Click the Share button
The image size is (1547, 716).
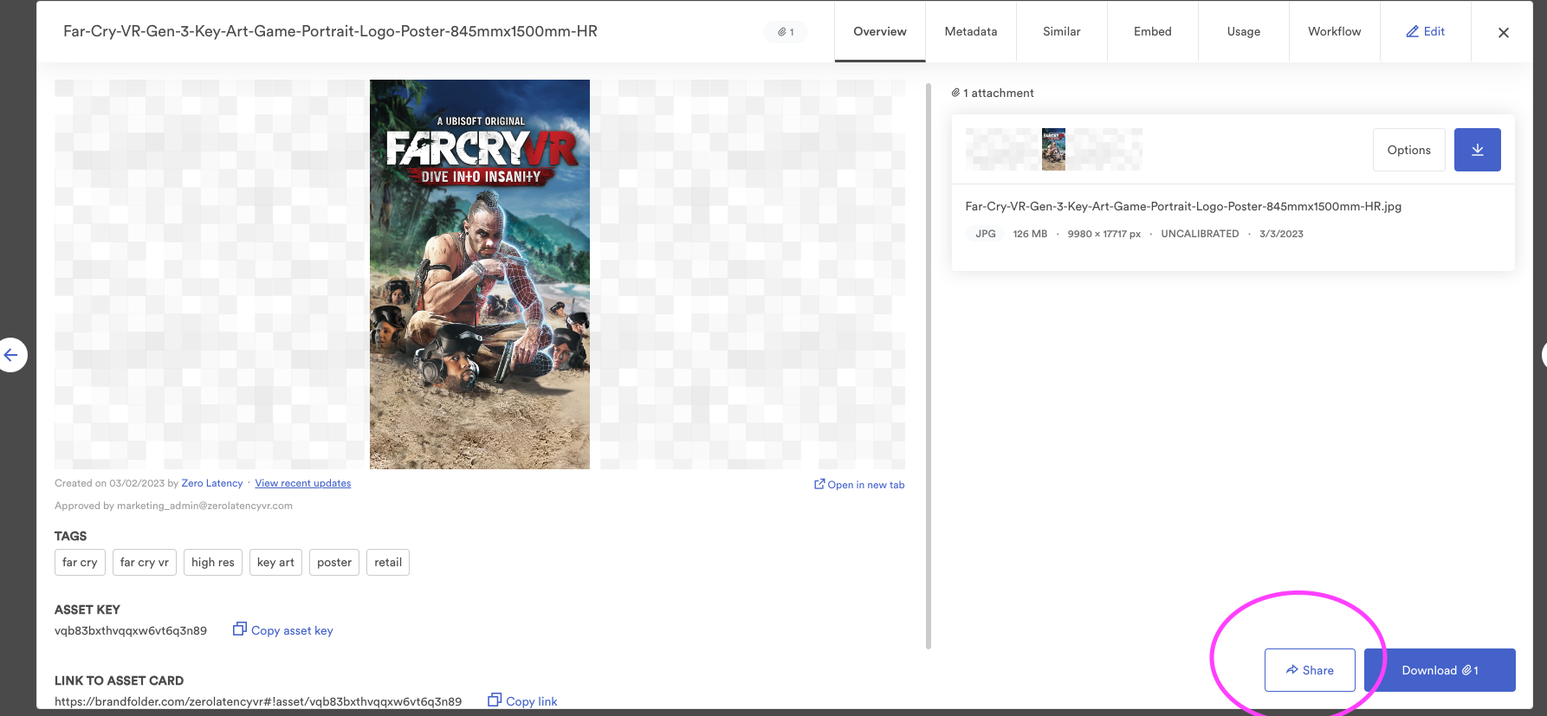click(x=1310, y=670)
